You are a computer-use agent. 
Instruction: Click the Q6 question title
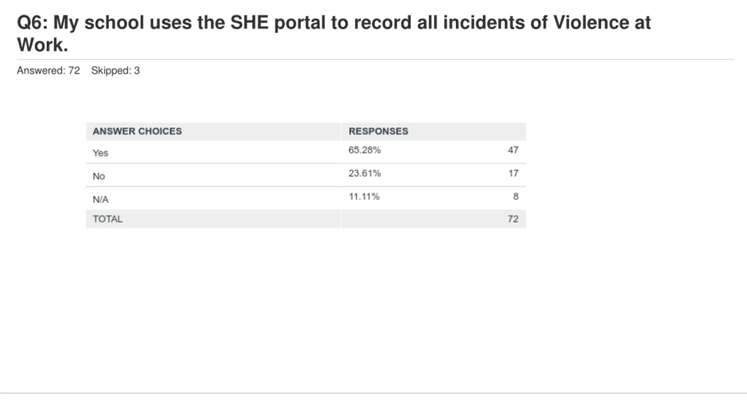point(334,34)
